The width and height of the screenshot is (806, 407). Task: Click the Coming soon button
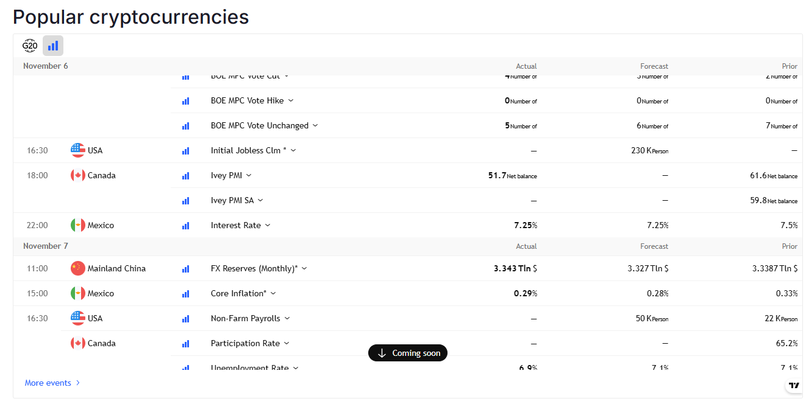(x=407, y=352)
